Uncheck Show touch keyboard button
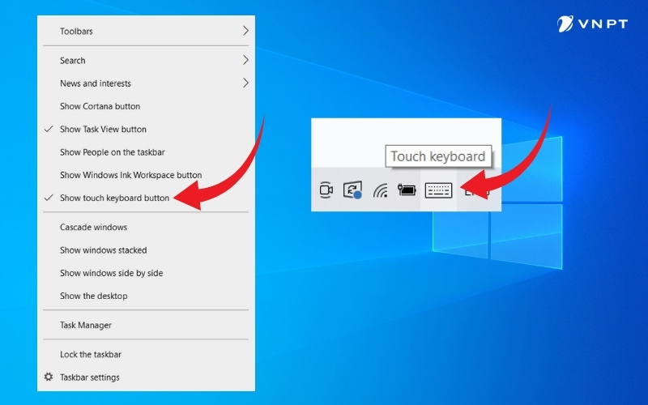This screenshot has width=648, height=405. (x=114, y=198)
